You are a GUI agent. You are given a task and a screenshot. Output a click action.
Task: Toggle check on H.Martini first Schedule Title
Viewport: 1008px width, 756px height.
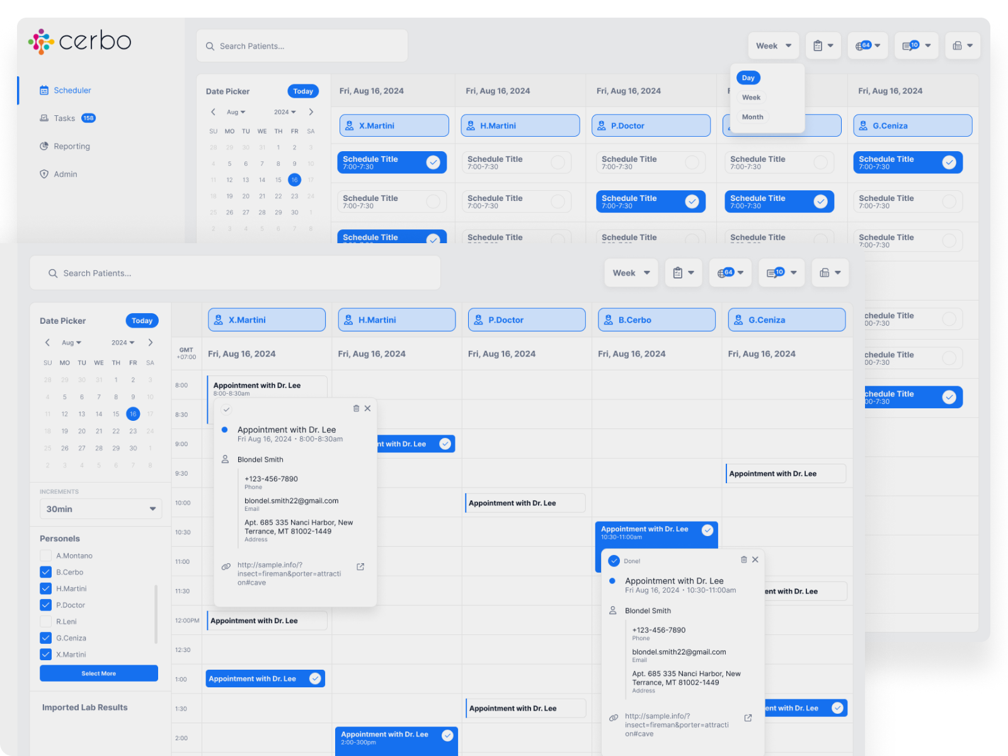click(558, 163)
